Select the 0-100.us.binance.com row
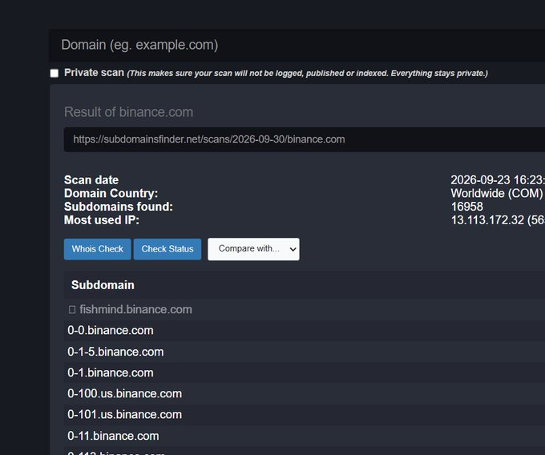Viewport: 545px width, 455px height. pos(305,393)
